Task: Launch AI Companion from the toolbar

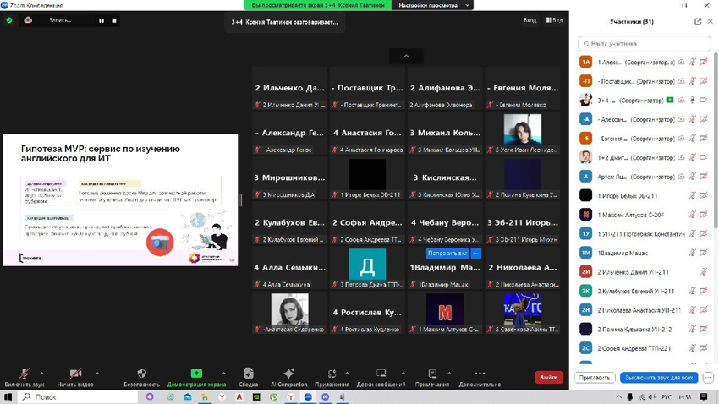Action: [288, 374]
